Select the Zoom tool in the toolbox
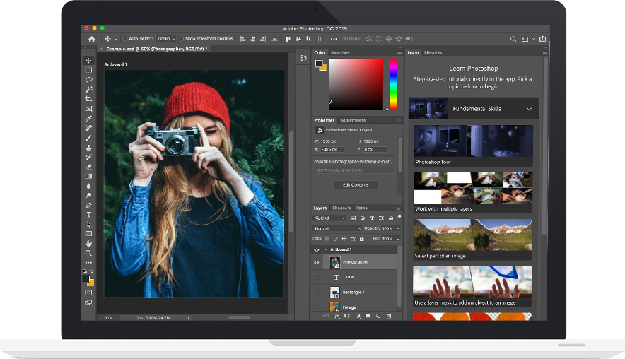This screenshot has width=625, height=359. pos(88,253)
